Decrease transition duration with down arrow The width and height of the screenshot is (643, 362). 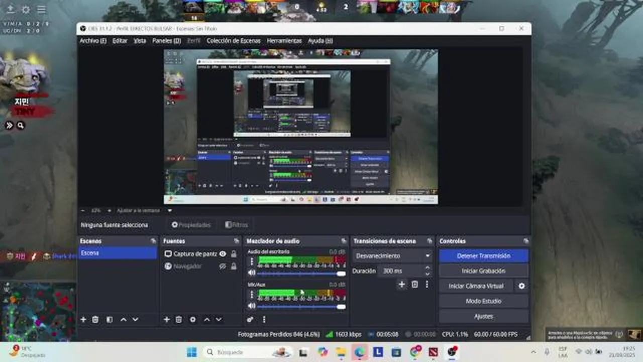427,274
